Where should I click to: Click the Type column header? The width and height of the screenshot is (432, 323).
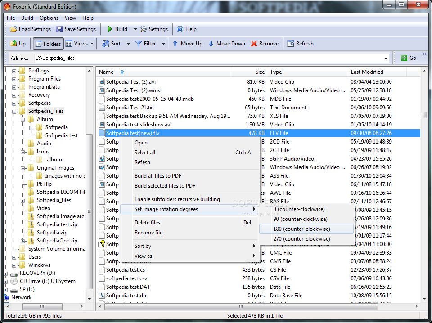pyautogui.click(x=307, y=72)
